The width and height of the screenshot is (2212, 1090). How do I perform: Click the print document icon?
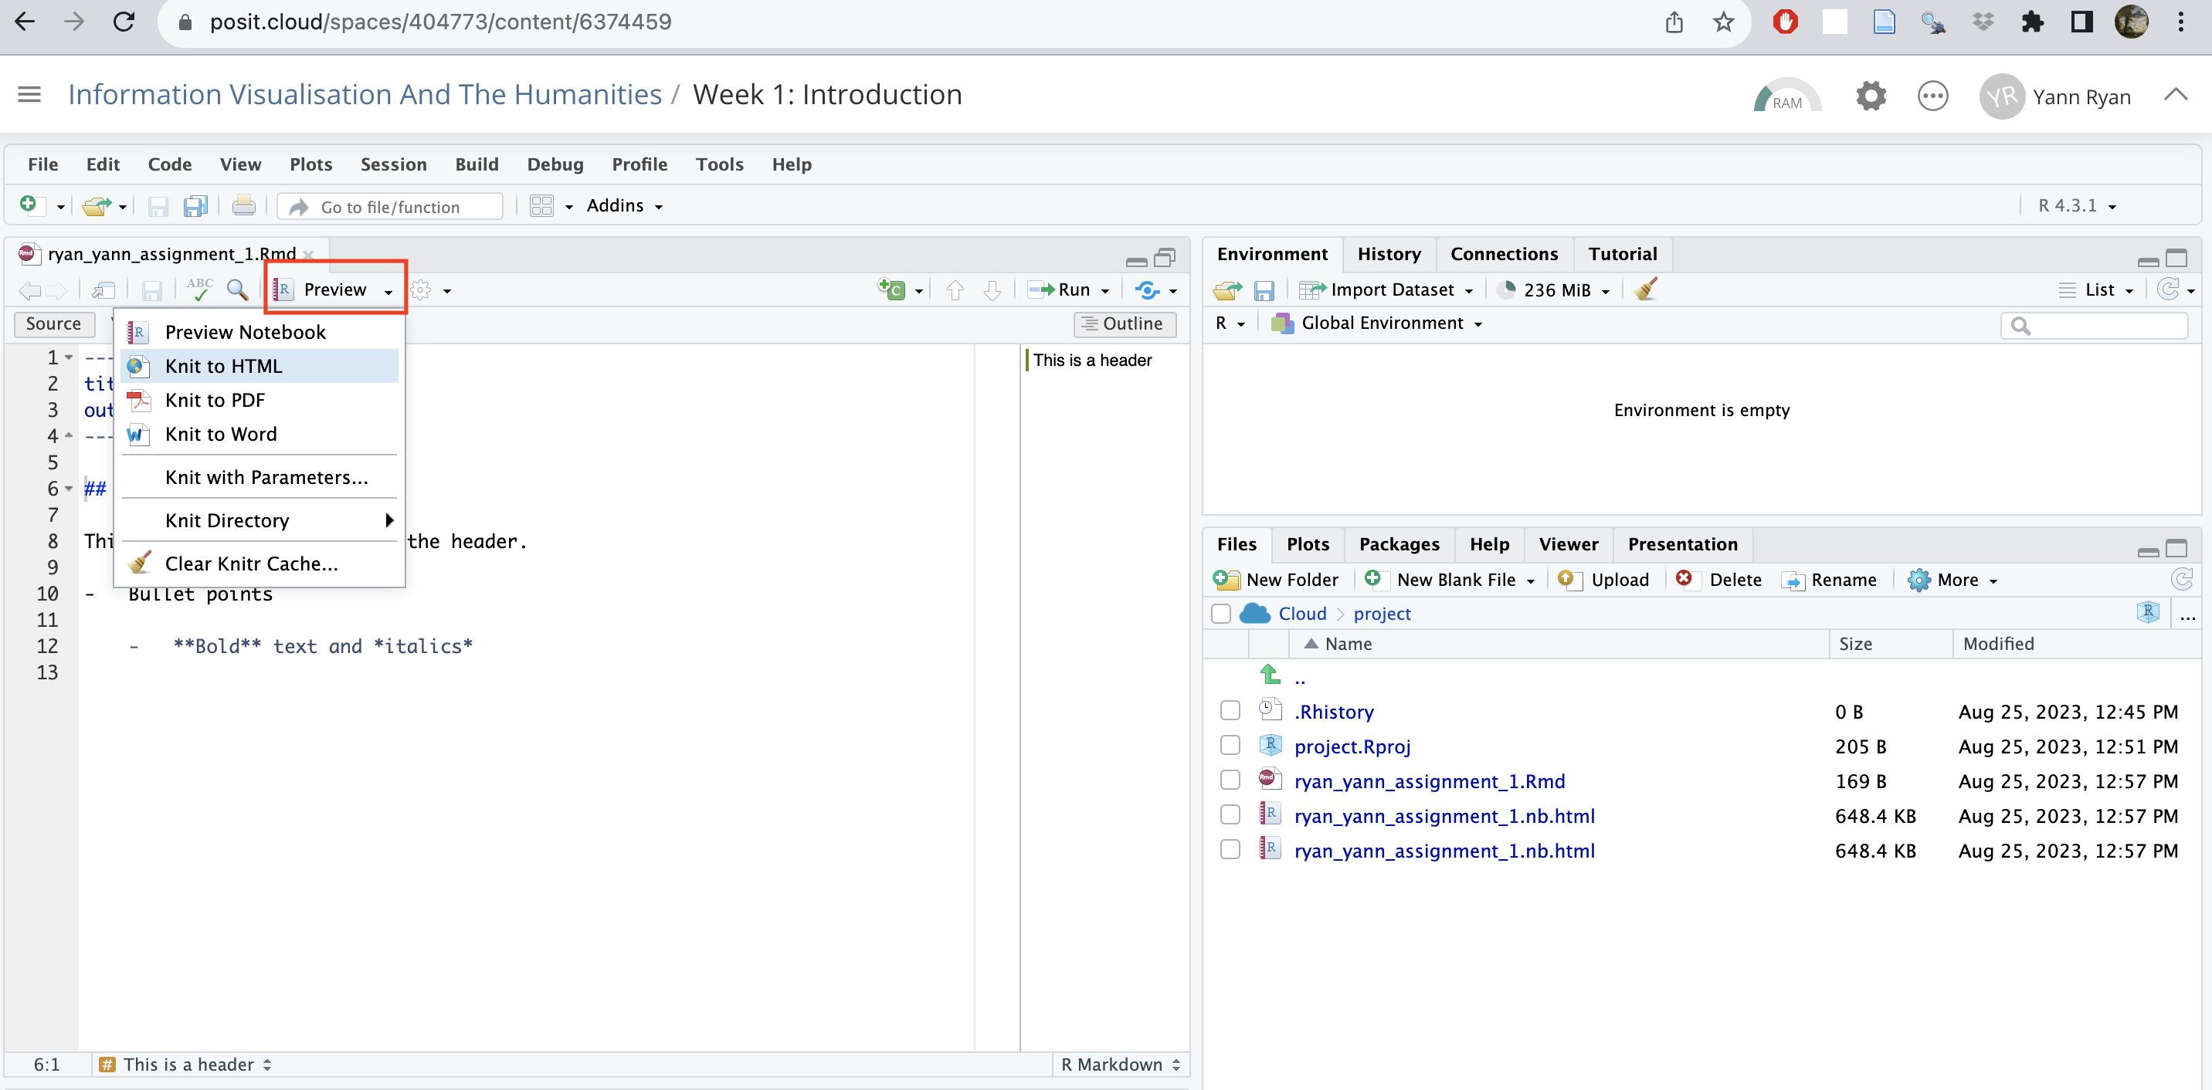pos(244,206)
